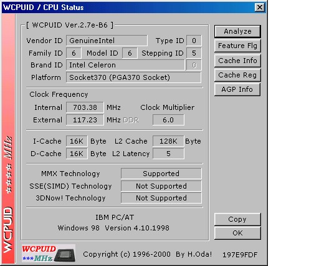
Task: Select the Vendor ID GenuineIntel field
Action: pyautogui.click(x=107, y=41)
